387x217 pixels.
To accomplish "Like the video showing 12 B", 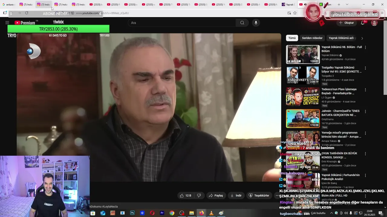I will [185, 196].
